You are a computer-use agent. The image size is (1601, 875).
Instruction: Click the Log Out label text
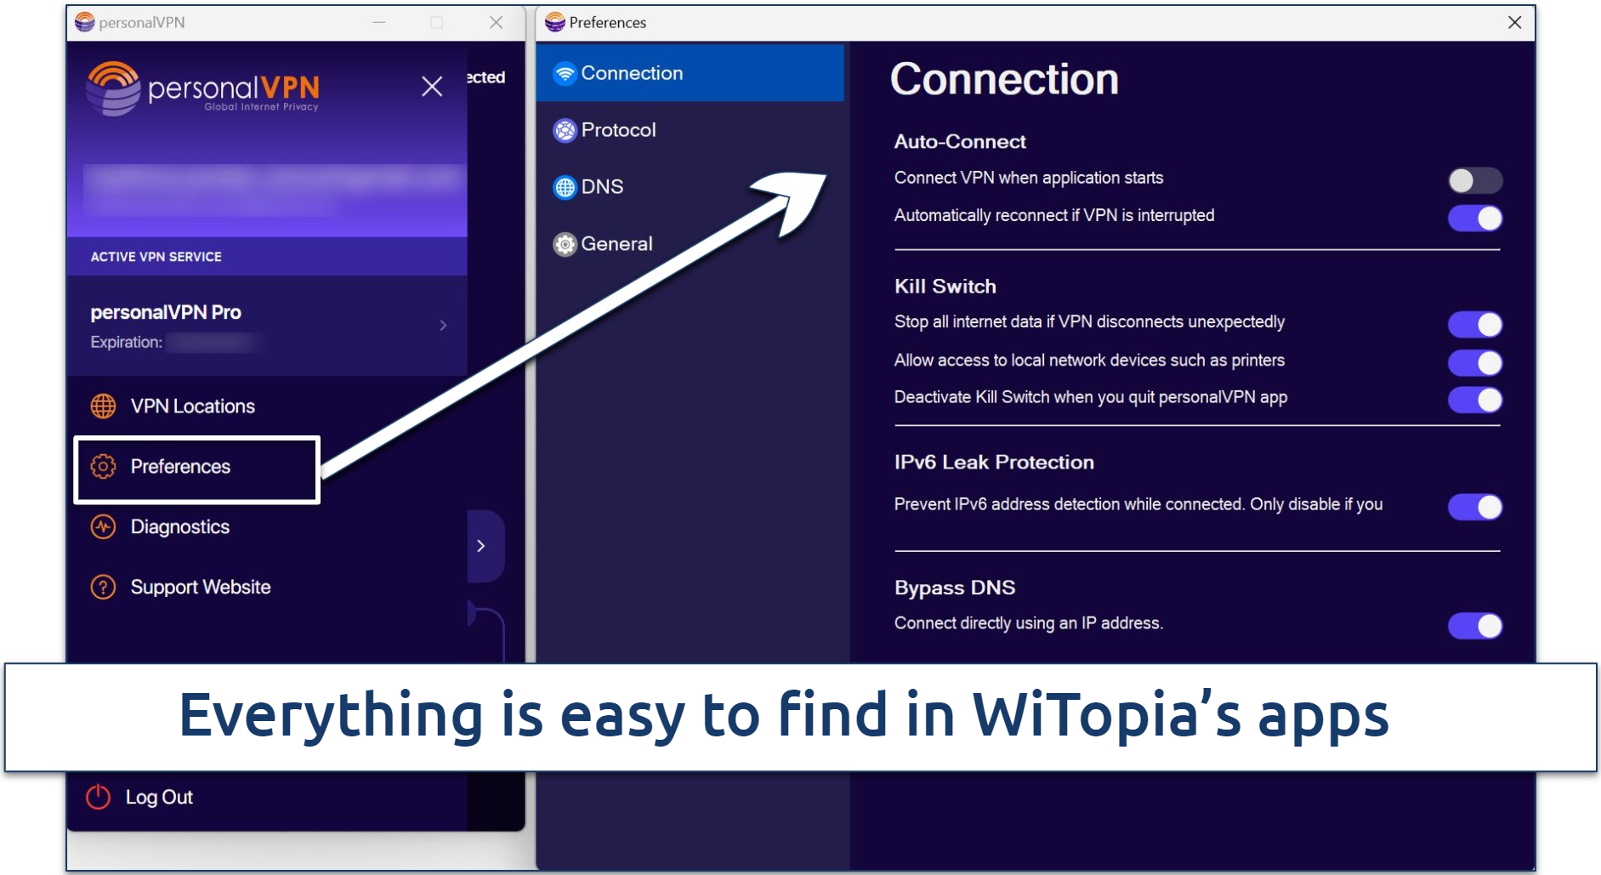pyautogui.click(x=159, y=797)
